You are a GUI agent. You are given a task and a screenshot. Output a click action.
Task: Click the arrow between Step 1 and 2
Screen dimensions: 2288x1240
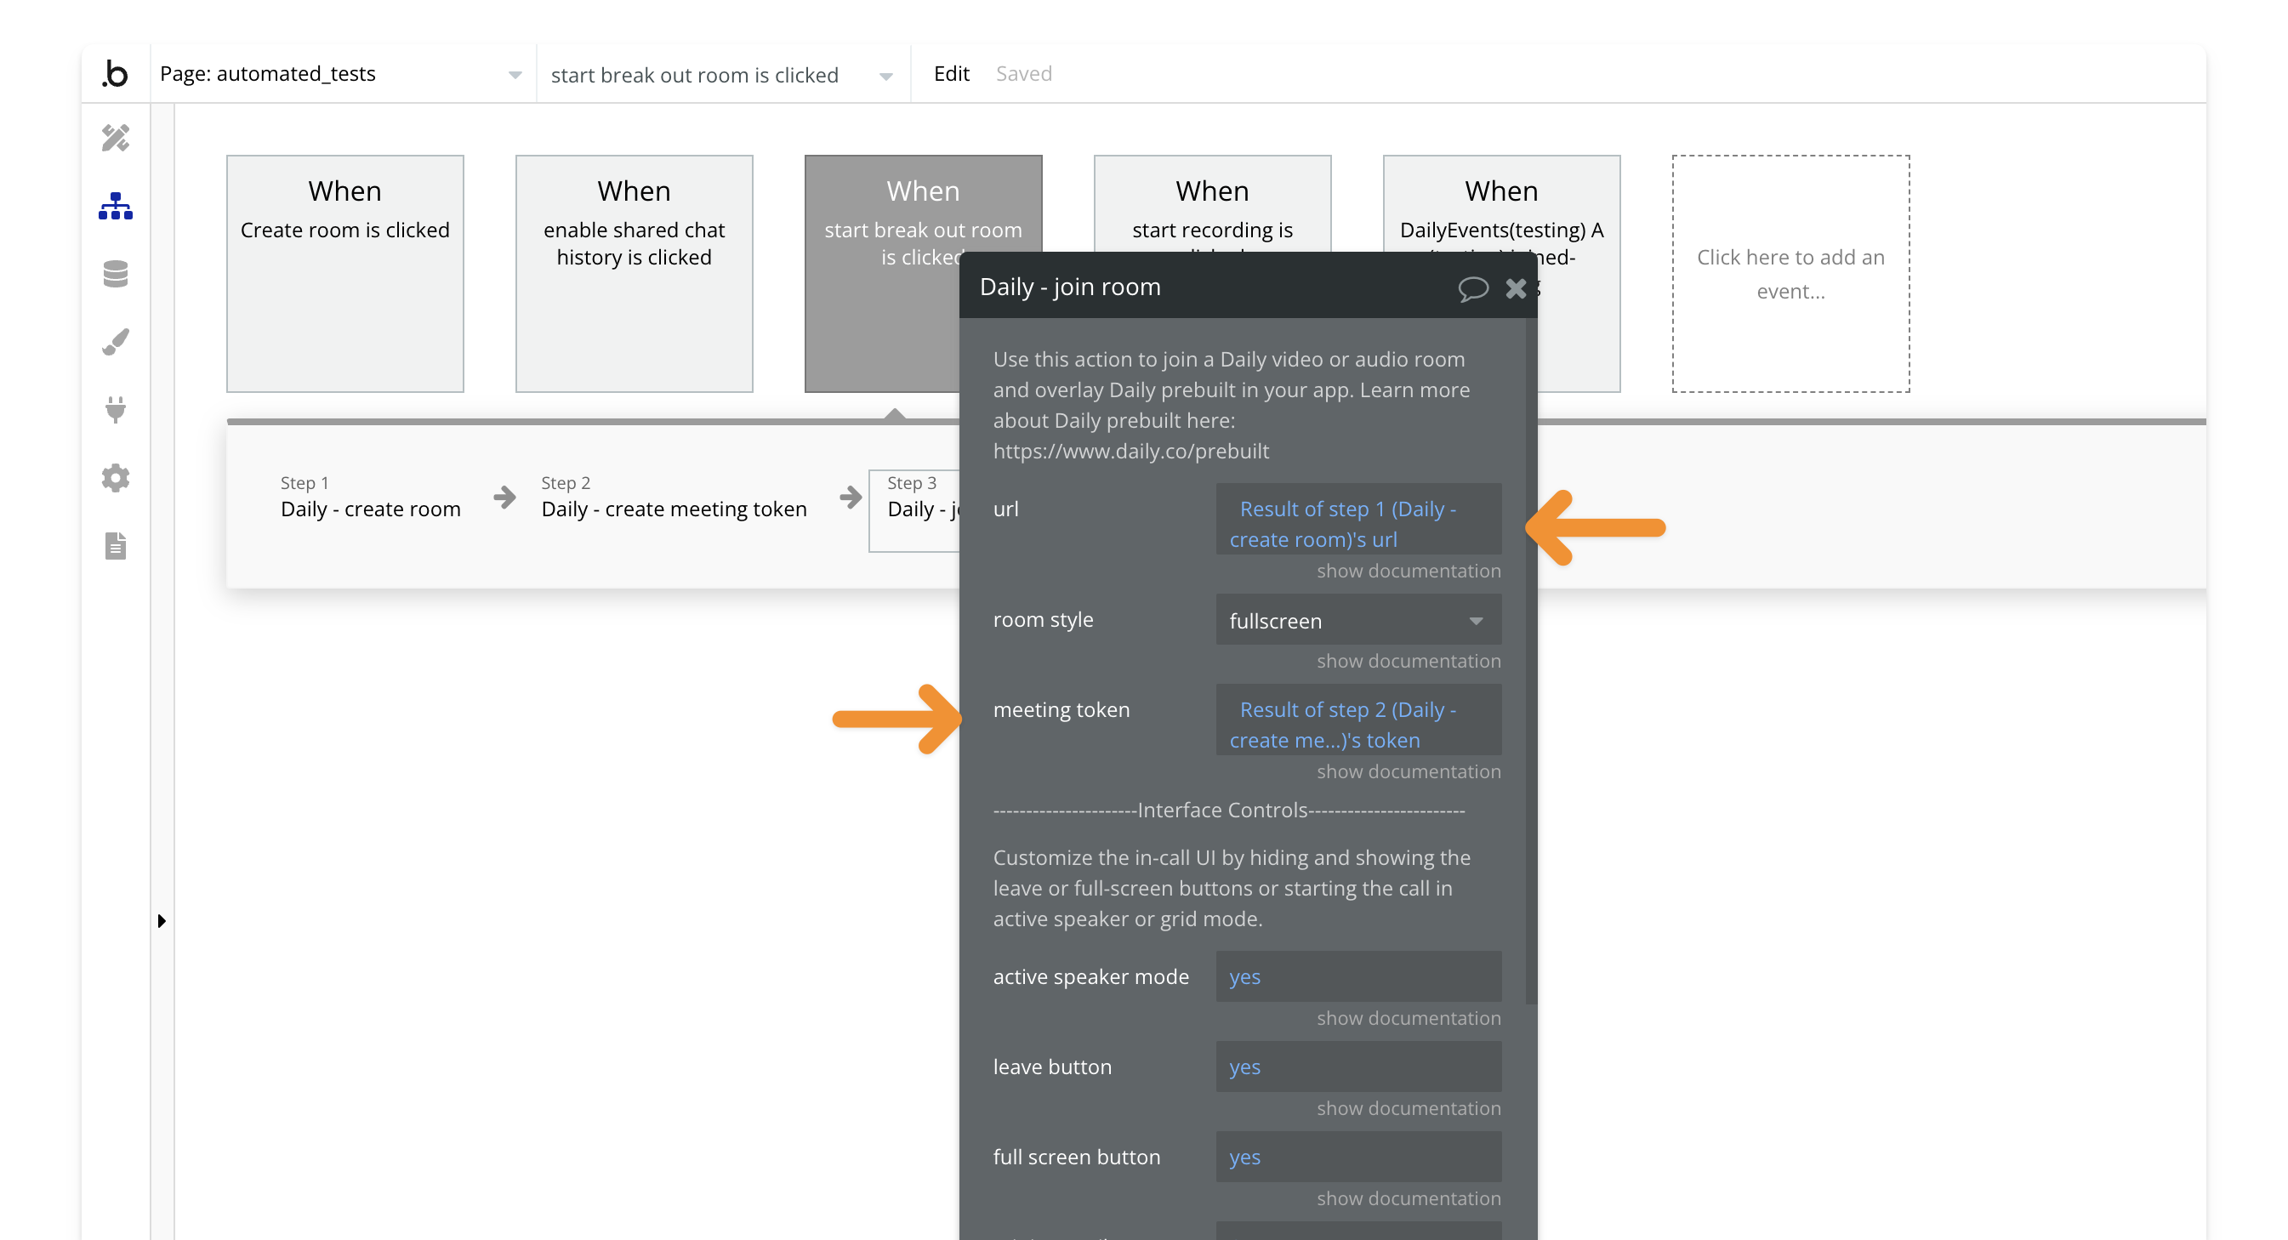(504, 497)
